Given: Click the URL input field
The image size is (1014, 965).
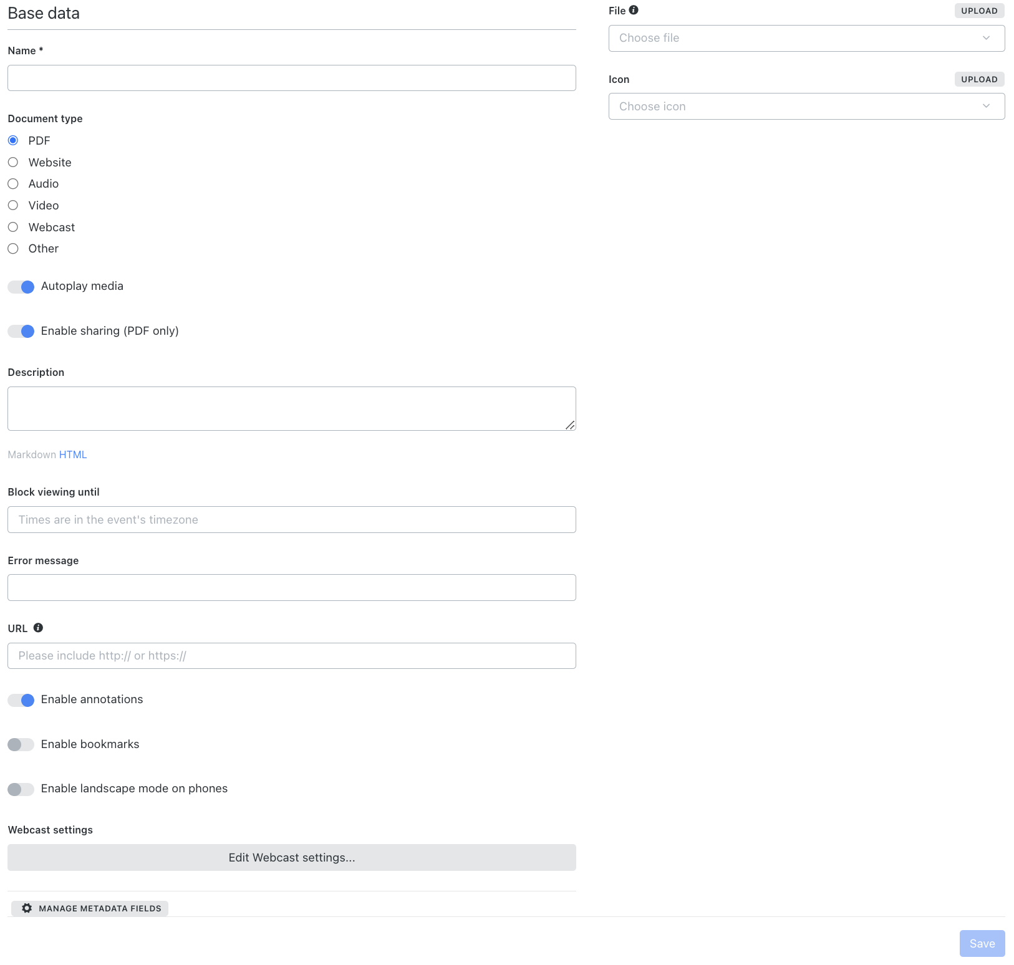Looking at the screenshot, I should pos(292,656).
